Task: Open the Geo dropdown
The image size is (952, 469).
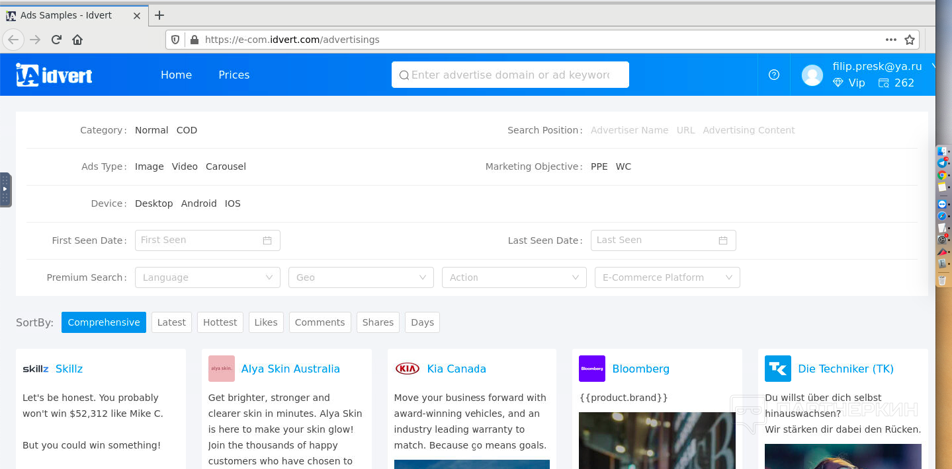Action: tap(361, 277)
